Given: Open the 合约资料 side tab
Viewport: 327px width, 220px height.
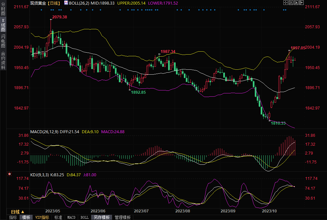Looking at the screenshot, I should 3,61.
